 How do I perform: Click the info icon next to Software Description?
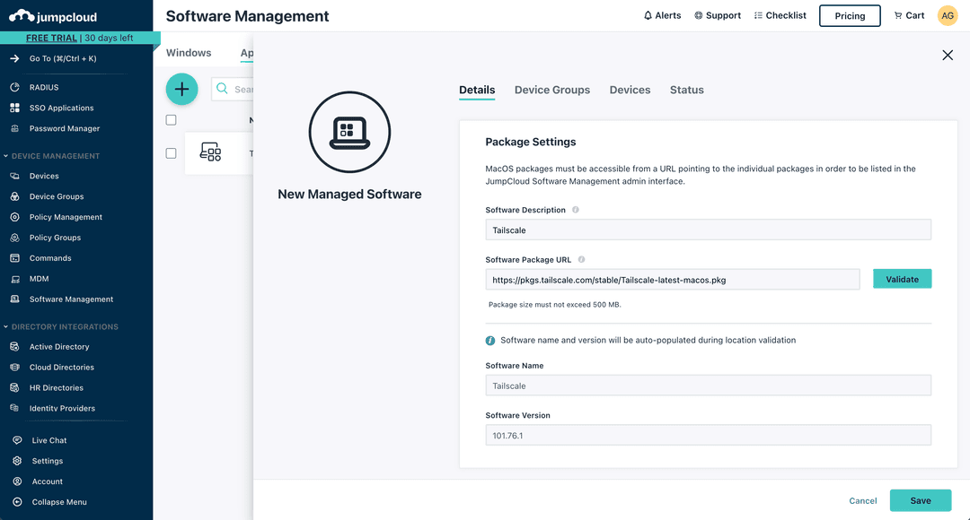573,209
